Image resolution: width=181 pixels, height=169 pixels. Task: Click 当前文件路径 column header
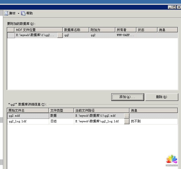(102, 111)
